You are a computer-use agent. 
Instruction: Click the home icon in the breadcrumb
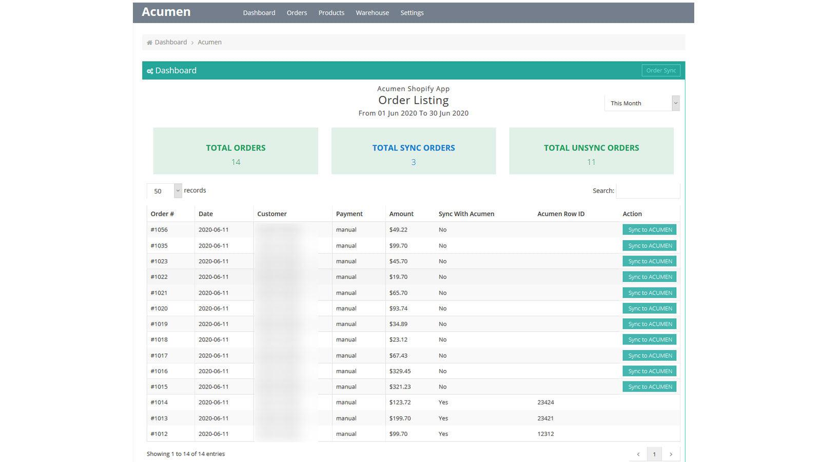point(149,42)
